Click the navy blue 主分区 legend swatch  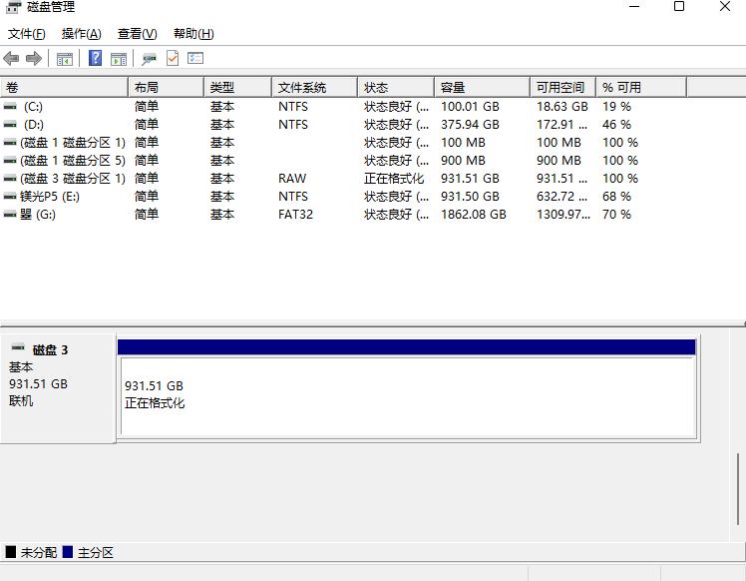click(67, 552)
